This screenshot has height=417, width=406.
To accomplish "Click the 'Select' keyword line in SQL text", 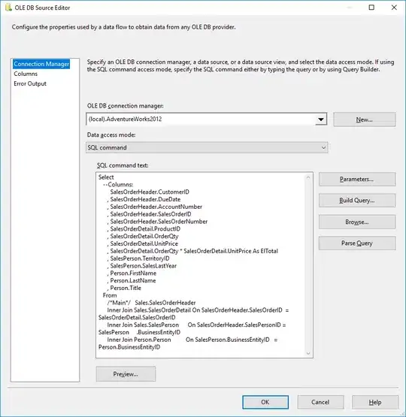I will tap(106, 177).
